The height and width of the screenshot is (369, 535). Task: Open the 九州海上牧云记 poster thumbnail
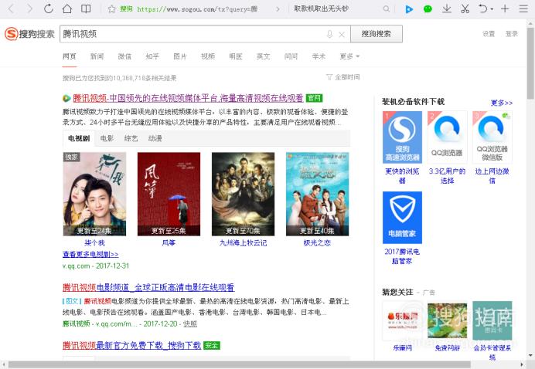[x=243, y=194]
